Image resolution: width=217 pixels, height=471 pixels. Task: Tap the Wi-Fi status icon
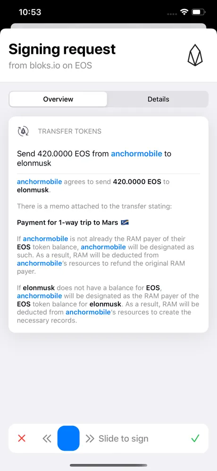pos(184,12)
